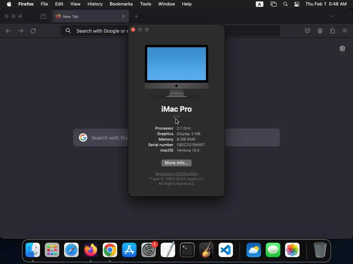353x264 pixels.
Task: Open Photos from the Dock
Action: [292, 250]
